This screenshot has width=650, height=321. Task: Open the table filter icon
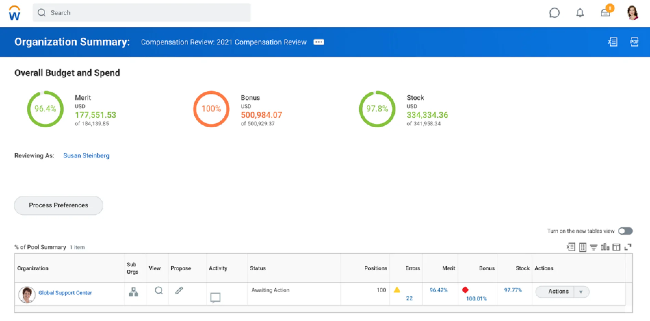[594, 247]
